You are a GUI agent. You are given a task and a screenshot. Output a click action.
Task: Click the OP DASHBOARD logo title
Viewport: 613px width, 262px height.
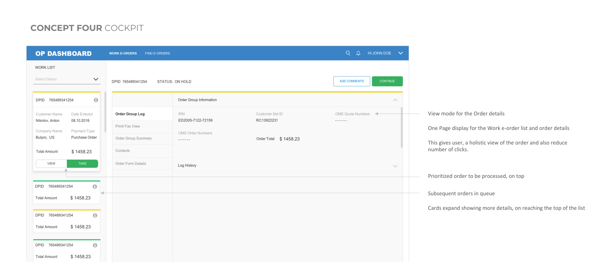(63, 54)
